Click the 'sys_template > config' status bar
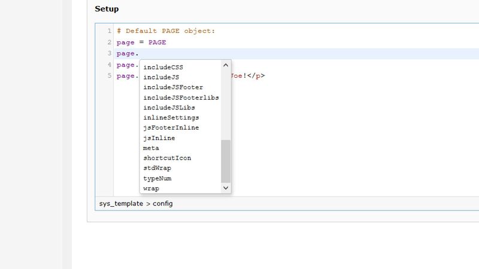The height and width of the screenshot is (269, 479). coord(136,203)
